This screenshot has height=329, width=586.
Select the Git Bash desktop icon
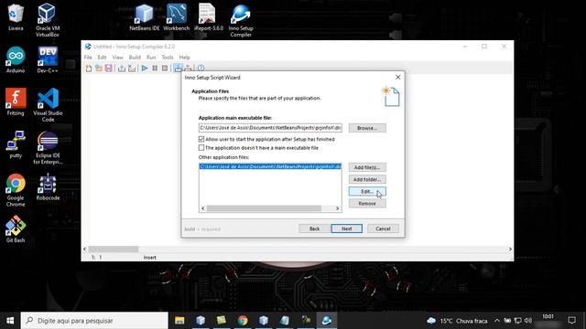coord(16,229)
